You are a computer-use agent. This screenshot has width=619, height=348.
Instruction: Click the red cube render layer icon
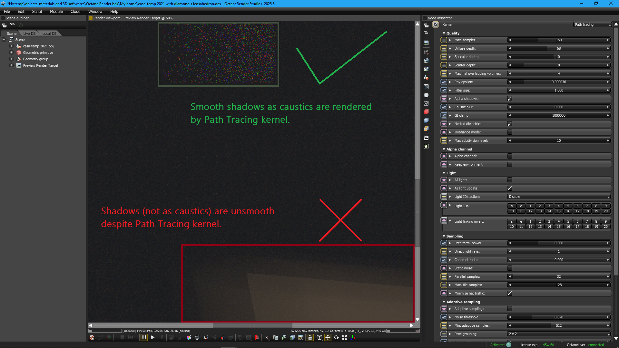[x=426, y=112]
